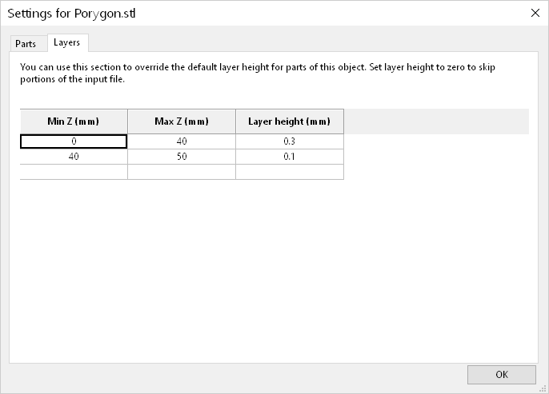The image size is (549, 394).
Task: Select second row Min Z cell containing 40
Action: coord(74,157)
